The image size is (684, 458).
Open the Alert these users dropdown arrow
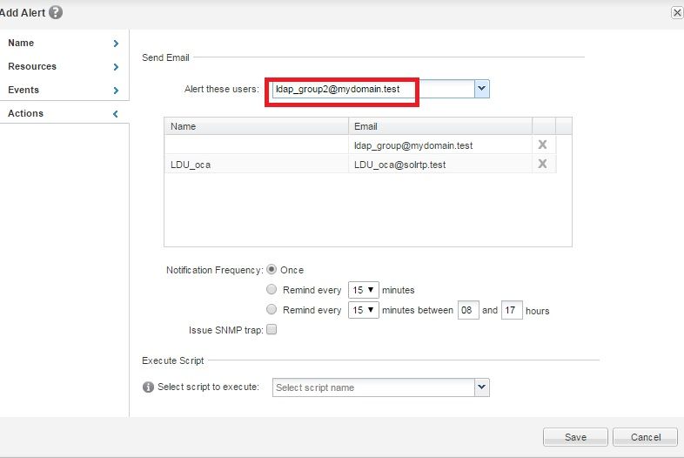(481, 89)
